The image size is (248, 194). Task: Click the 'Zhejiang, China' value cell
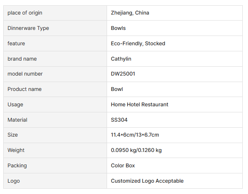pos(130,13)
